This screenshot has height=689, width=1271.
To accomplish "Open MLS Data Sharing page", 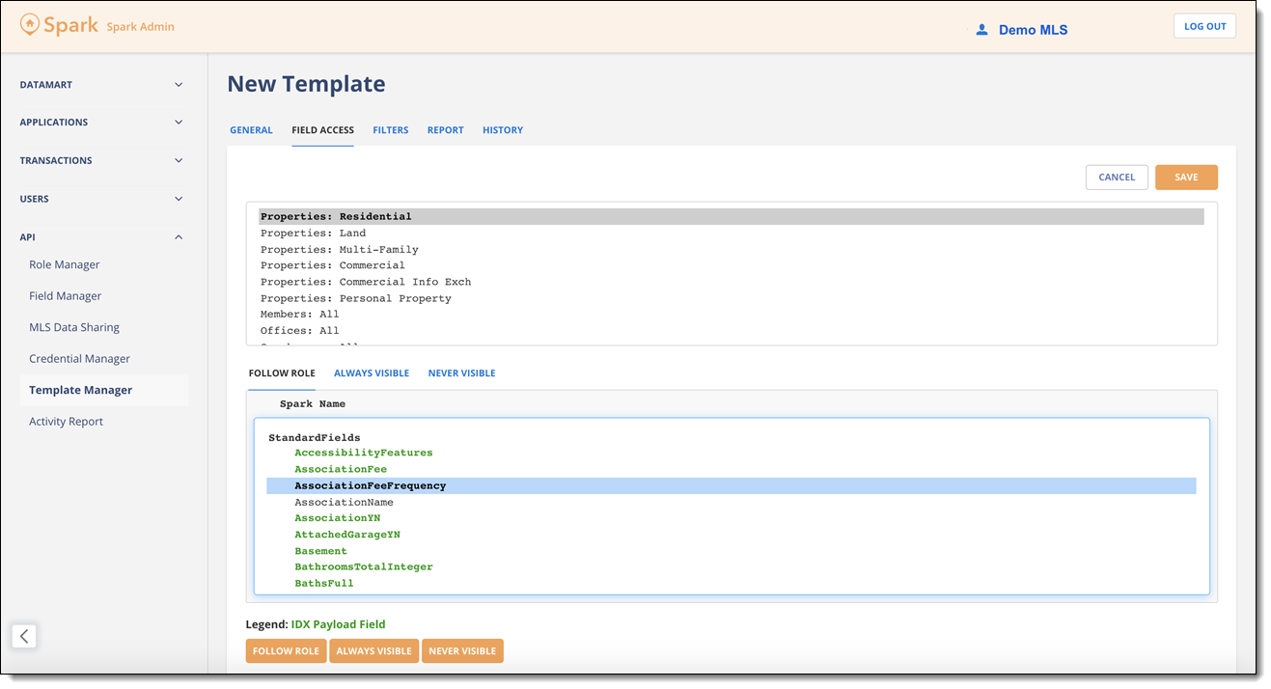I will 74,327.
